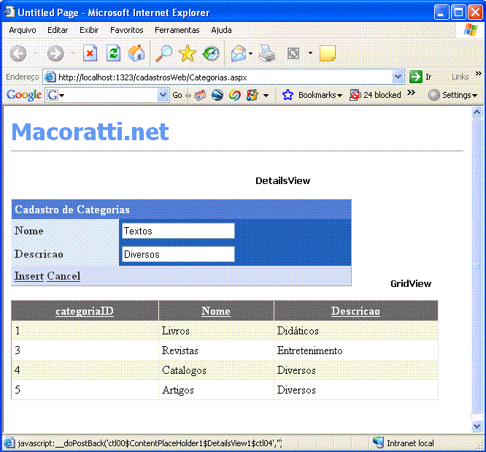The width and height of the screenshot is (486, 452).
Task: Click the page's vertical scrollbar down arrow
Action: [x=478, y=426]
